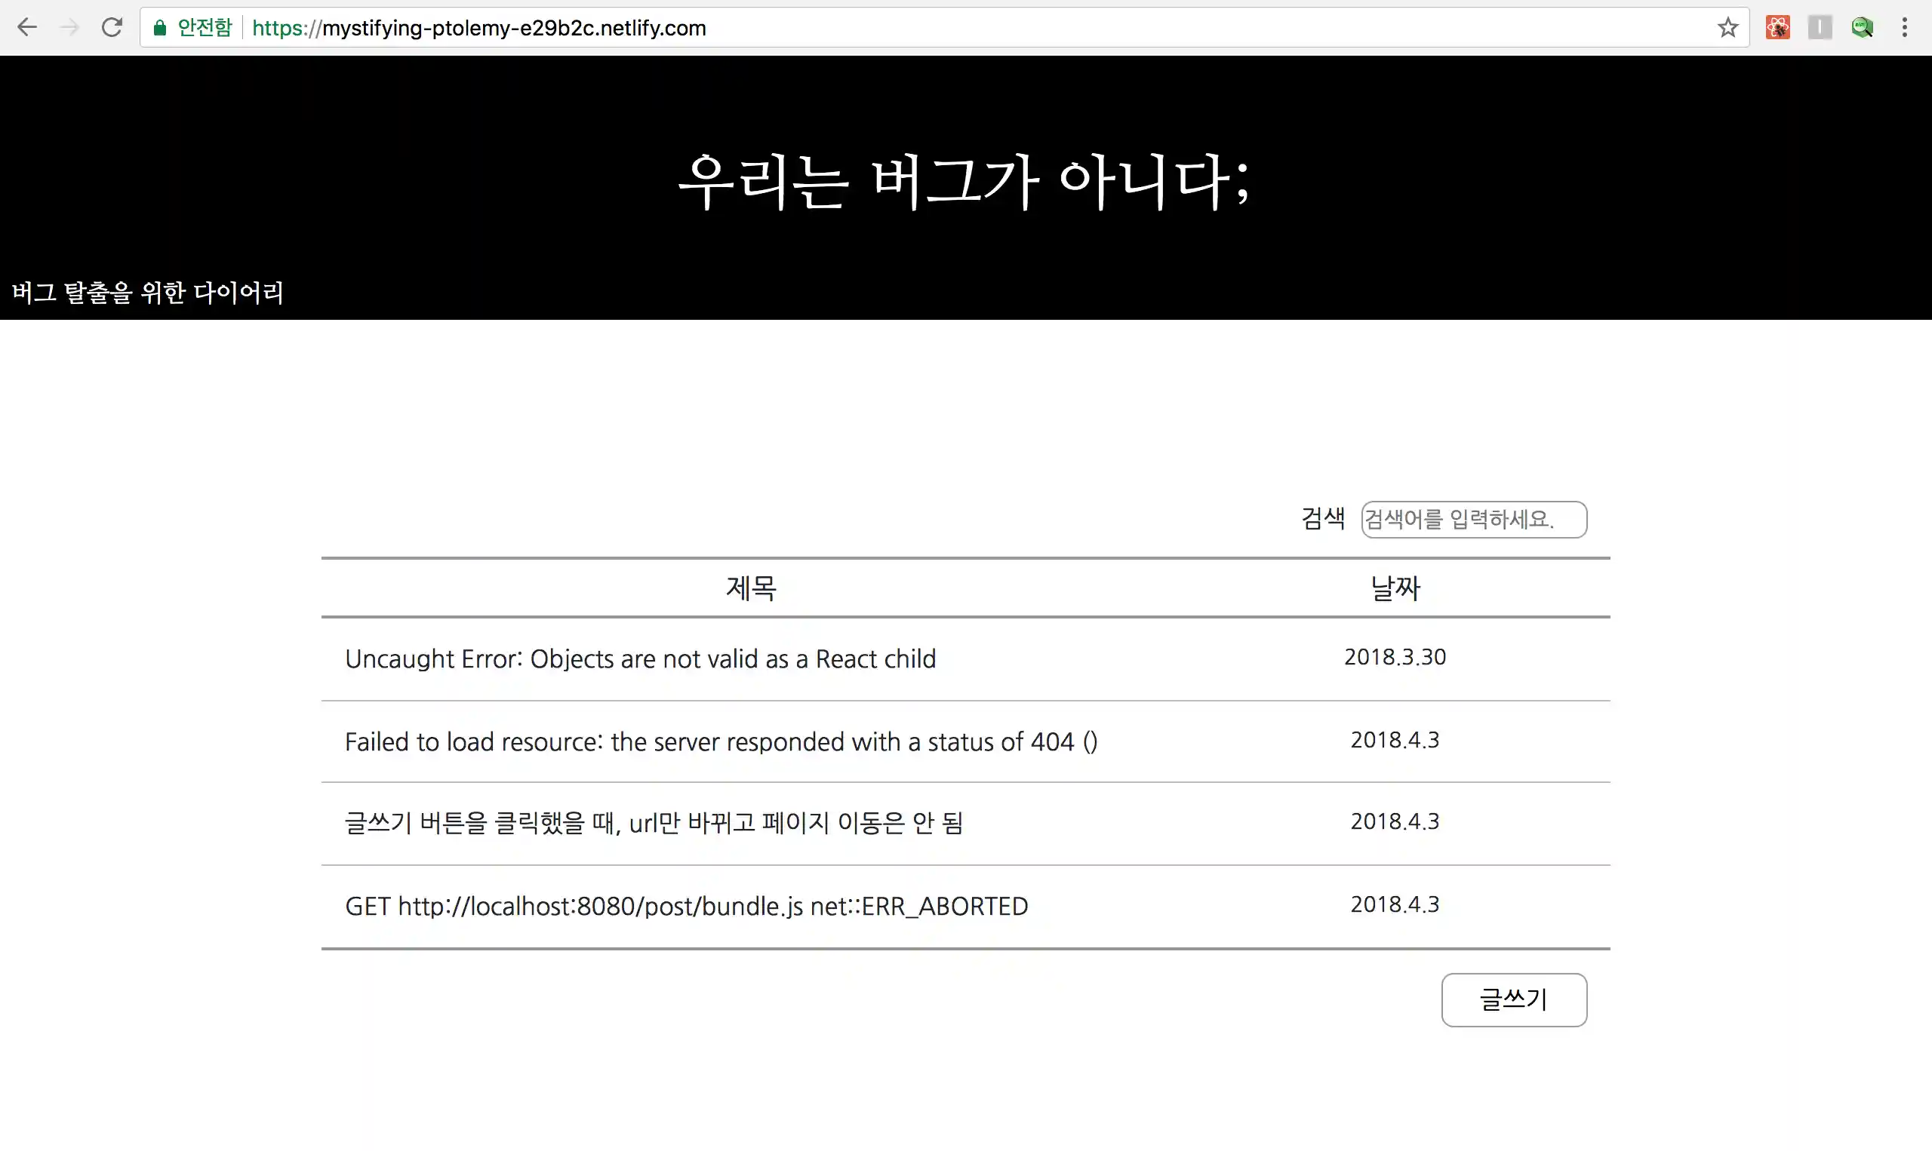Click the 글쓰기 write button
Image resolution: width=1932 pixels, height=1151 pixels.
[1513, 999]
